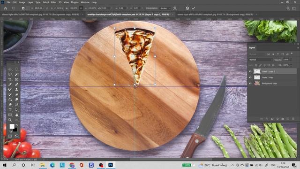The image size is (300, 169).
Task: Open the Layers panel menu
Action: click(298, 48)
